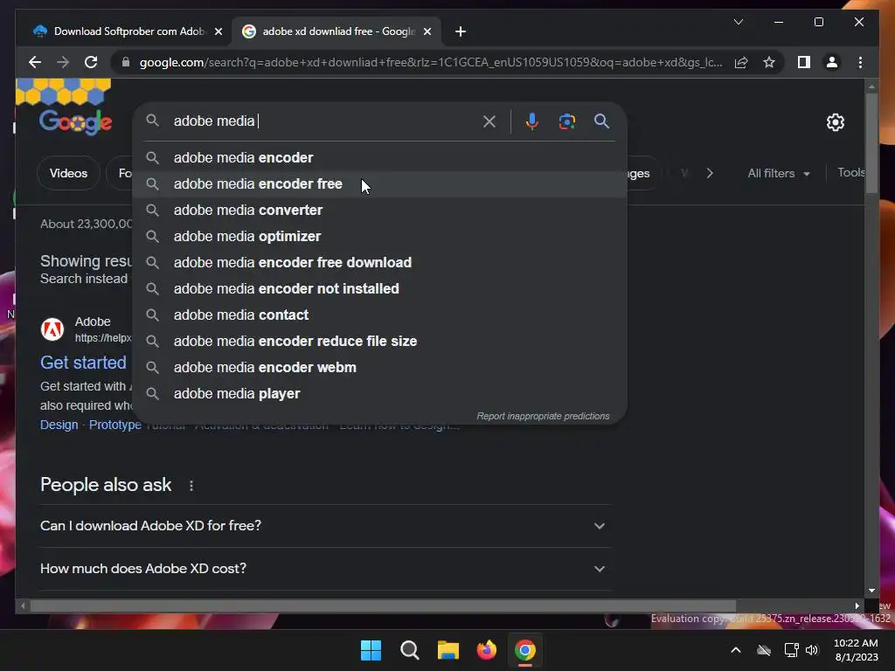Click the Chrome taskbar icon
Image resolution: width=895 pixels, height=671 pixels.
(525, 650)
